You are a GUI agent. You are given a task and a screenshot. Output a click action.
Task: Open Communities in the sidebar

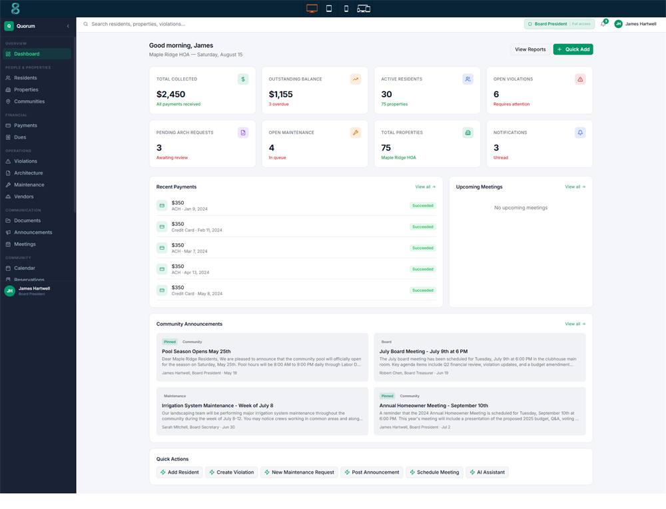[x=37, y=101]
